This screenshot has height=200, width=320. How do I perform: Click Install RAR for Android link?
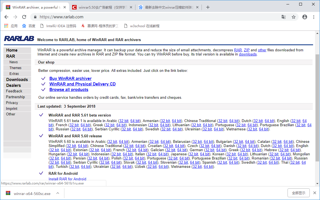point(67,179)
